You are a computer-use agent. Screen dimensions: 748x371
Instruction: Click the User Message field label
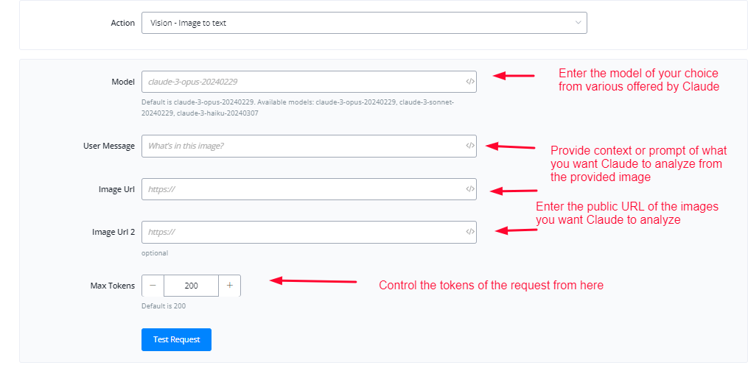pyautogui.click(x=109, y=146)
